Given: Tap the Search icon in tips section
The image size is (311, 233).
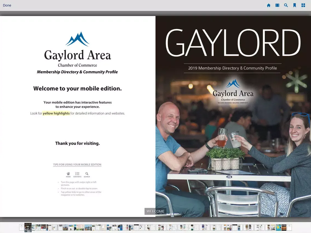Looking at the screenshot, I should pyautogui.click(x=87, y=175).
